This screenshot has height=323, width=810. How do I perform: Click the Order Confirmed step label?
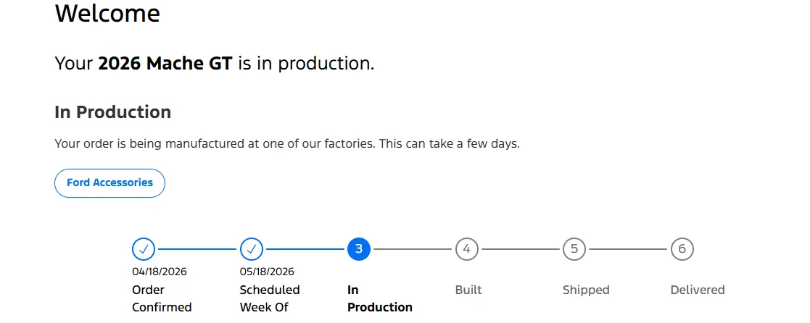point(162,298)
